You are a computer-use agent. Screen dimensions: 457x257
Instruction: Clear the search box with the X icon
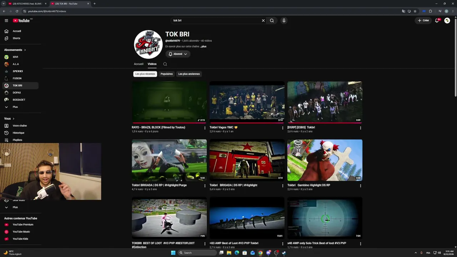tap(263, 21)
